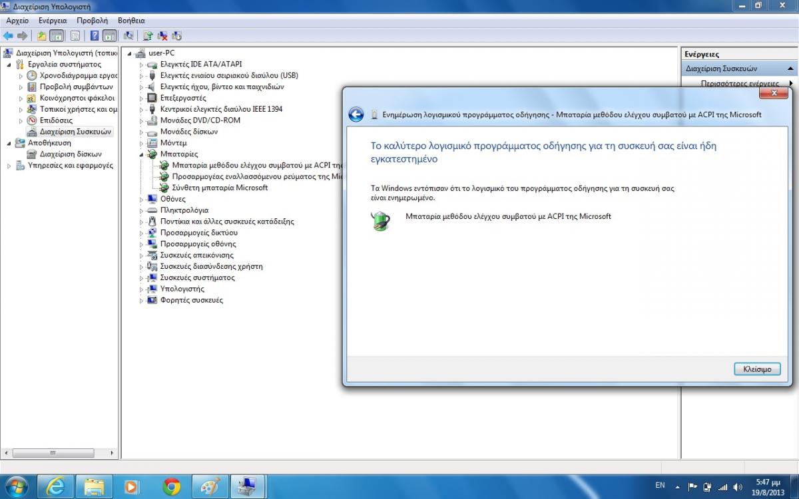Click the Up one level folder icon
The width and height of the screenshot is (799, 499).
(41, 35)
